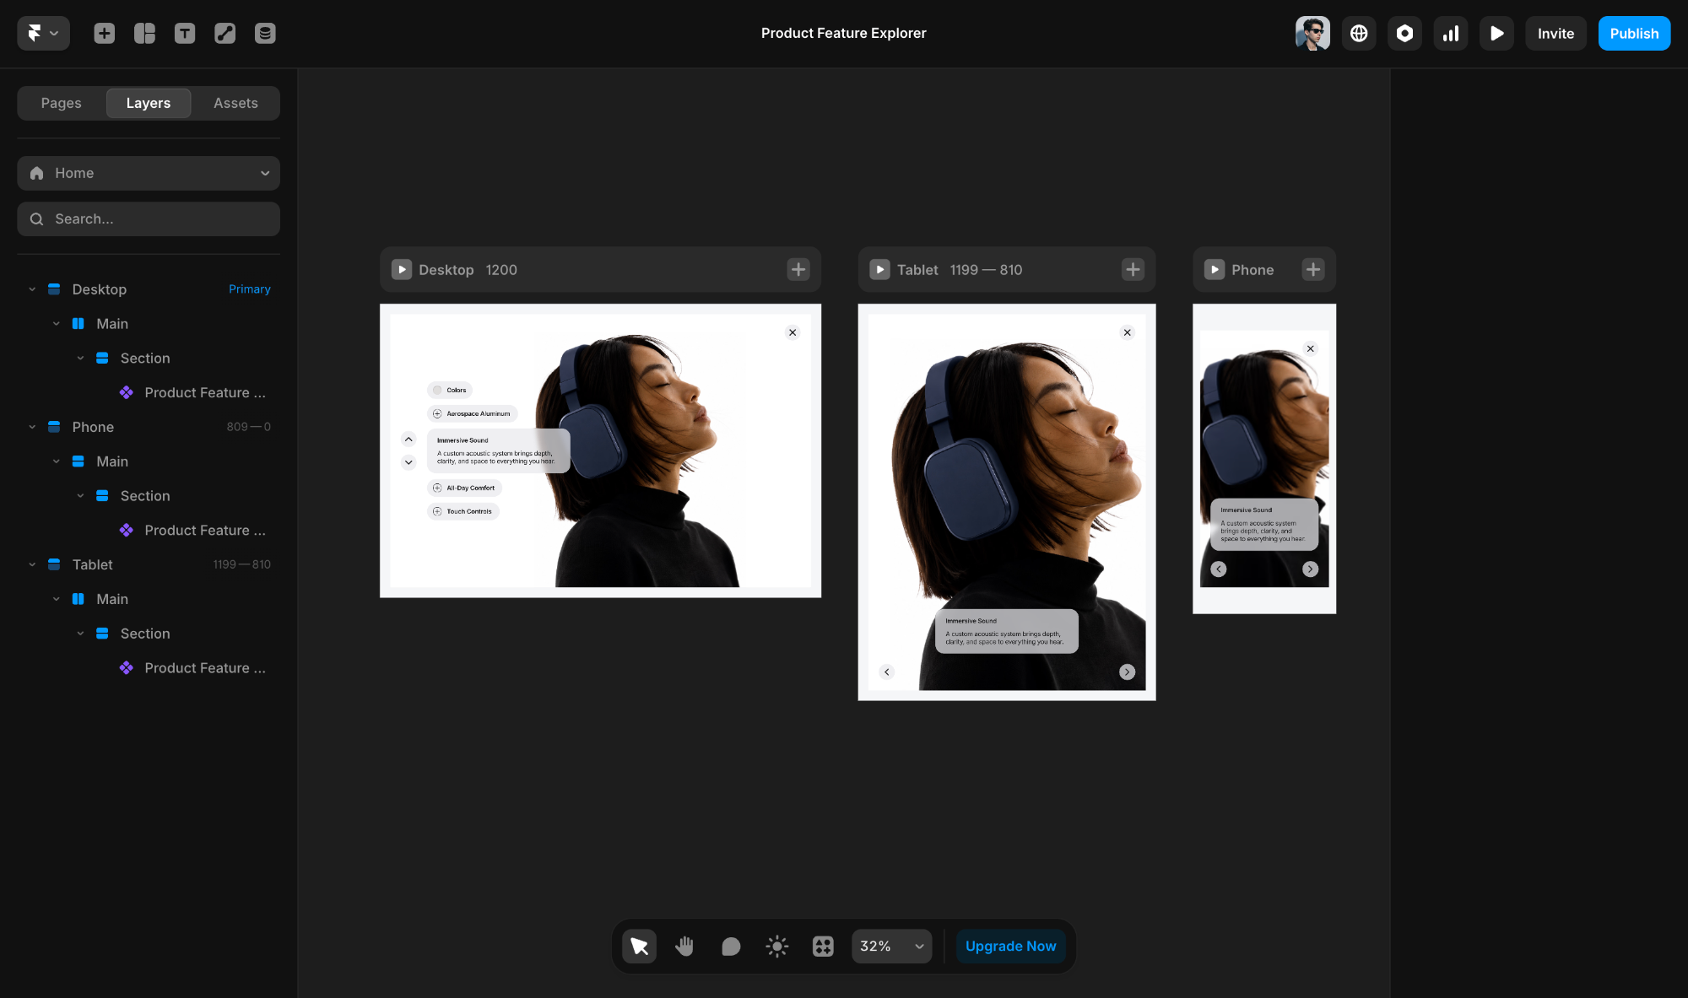The image size is (1688, 998).
Task: Collapse the Tablet layer group
Action: (32, 564)
